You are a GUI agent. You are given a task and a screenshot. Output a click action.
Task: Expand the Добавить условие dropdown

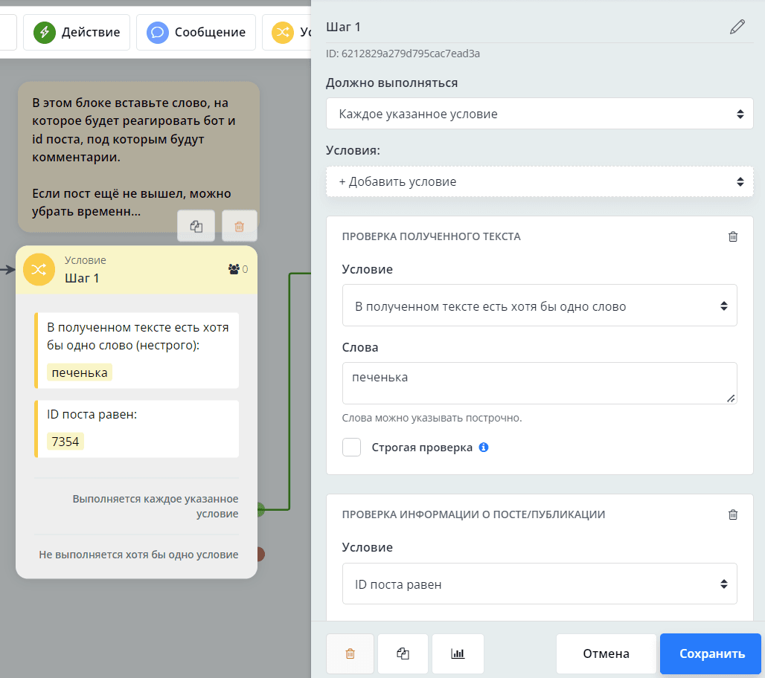[540, 181]
